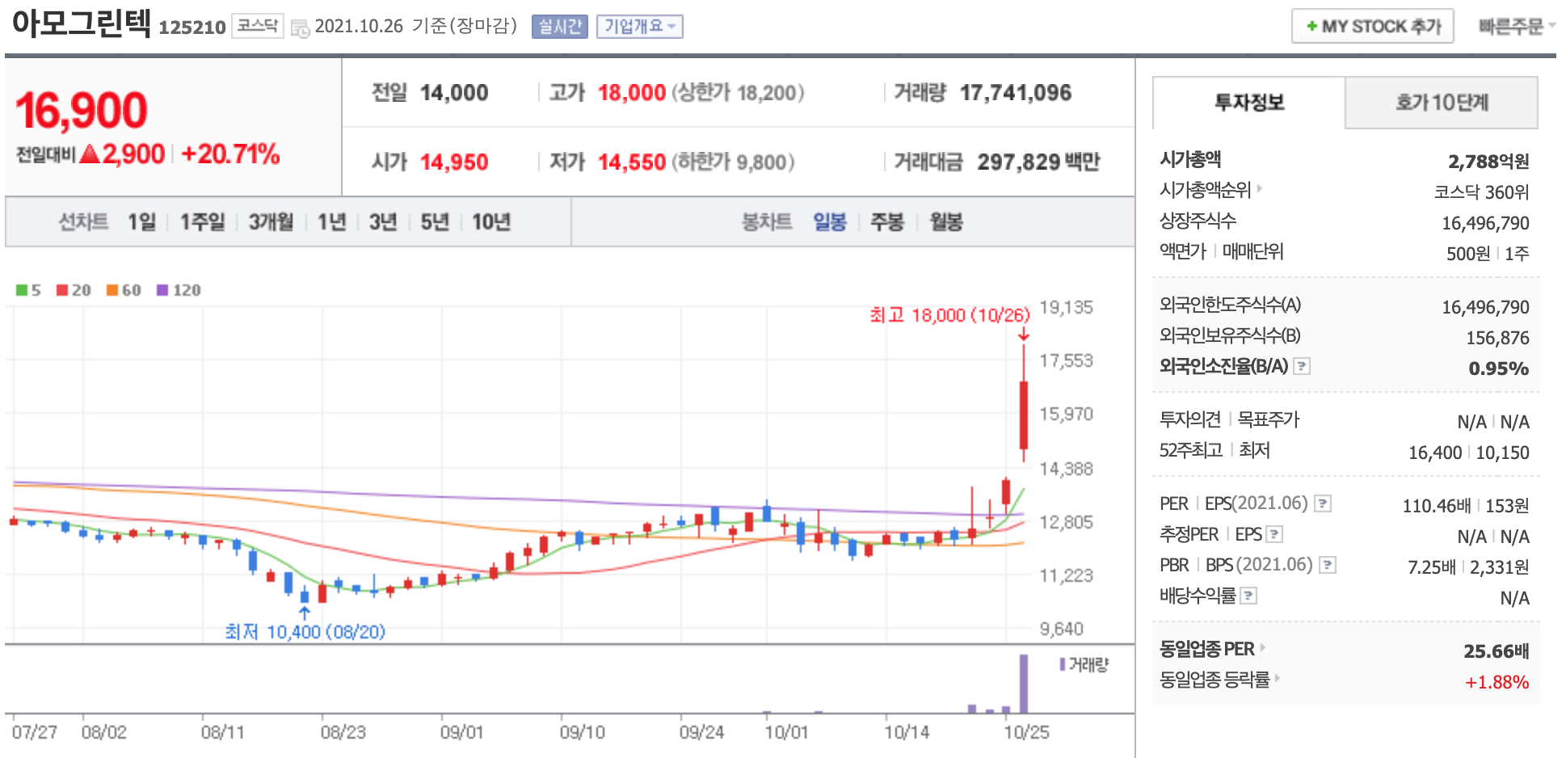Open the 기업개요 dropdown
The height and width of the screenshot is (758, 1566).
coord(640,27)
